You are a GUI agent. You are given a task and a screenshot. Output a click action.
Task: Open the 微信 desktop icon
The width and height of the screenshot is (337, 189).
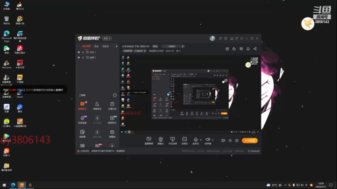point(6,50)
